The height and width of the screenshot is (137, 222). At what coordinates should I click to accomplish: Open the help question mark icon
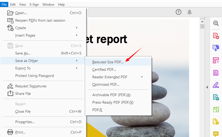click(x=178, y=12)
